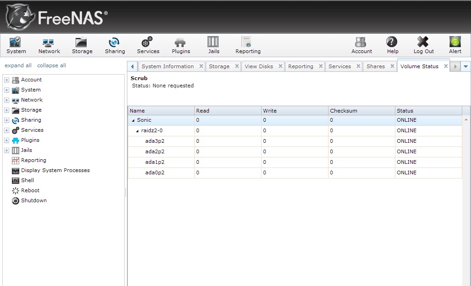Image resolution: width=471 pixels, height=286 pixels.
Task: Select the ada2p2 disk row
Action: pyautogui.click(x=295, y=152)
